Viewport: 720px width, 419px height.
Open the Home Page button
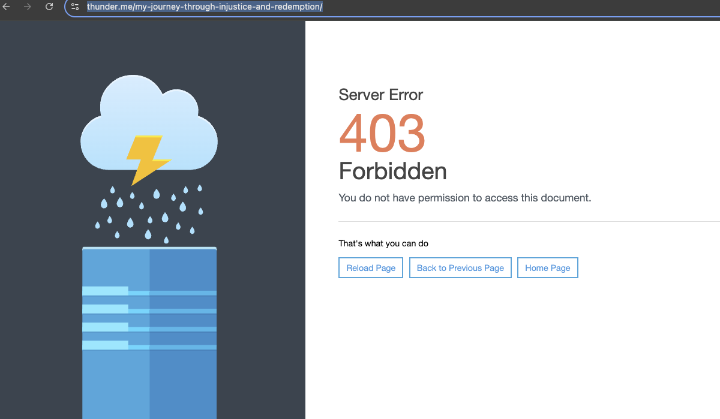click(547, 268)
